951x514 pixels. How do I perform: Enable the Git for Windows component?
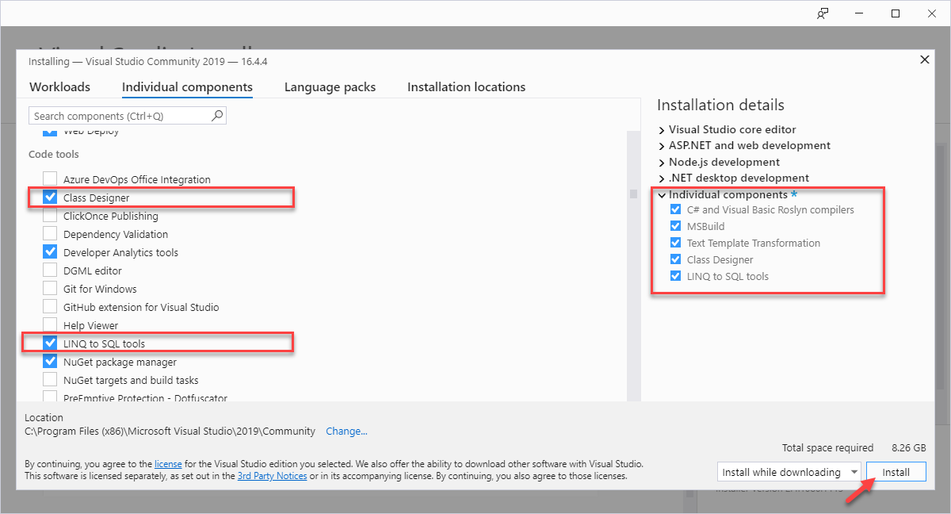50,289
